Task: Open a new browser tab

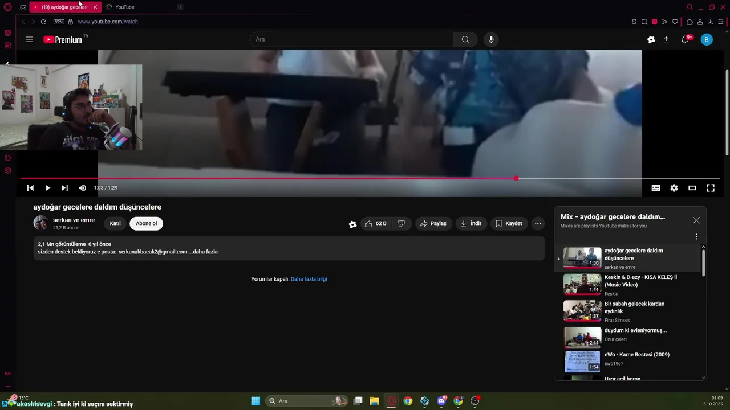Action: coord(180,7)
